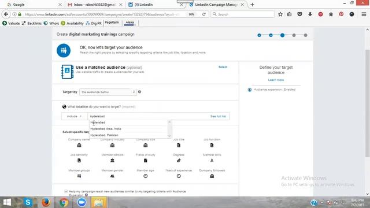The width and height of the screenshot is (370, 208).
Task: Switch to the Gmail Inbox tab
Action: pos(94,5)
